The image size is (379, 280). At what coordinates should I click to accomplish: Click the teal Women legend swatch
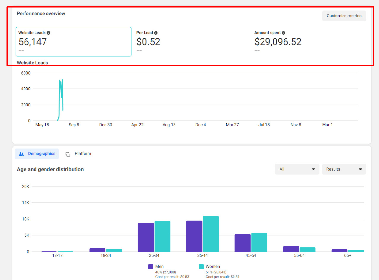(201, 267)
